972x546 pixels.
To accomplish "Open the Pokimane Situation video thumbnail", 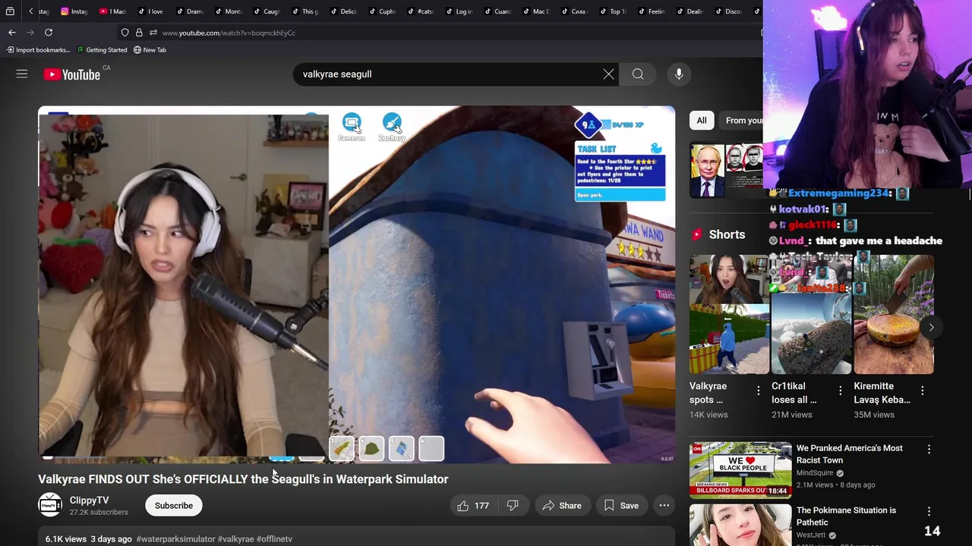I will 740,525.
